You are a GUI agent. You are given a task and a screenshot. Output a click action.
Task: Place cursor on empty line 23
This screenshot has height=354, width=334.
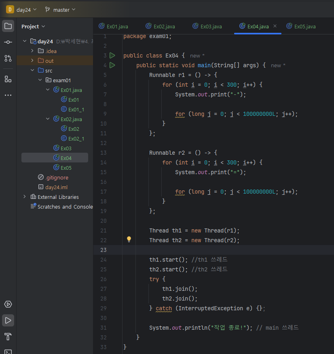click(x=214, y=250)
